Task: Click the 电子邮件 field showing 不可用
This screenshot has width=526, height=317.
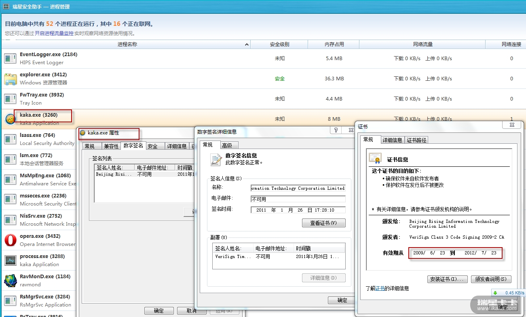Action: (x=298, y=199)
